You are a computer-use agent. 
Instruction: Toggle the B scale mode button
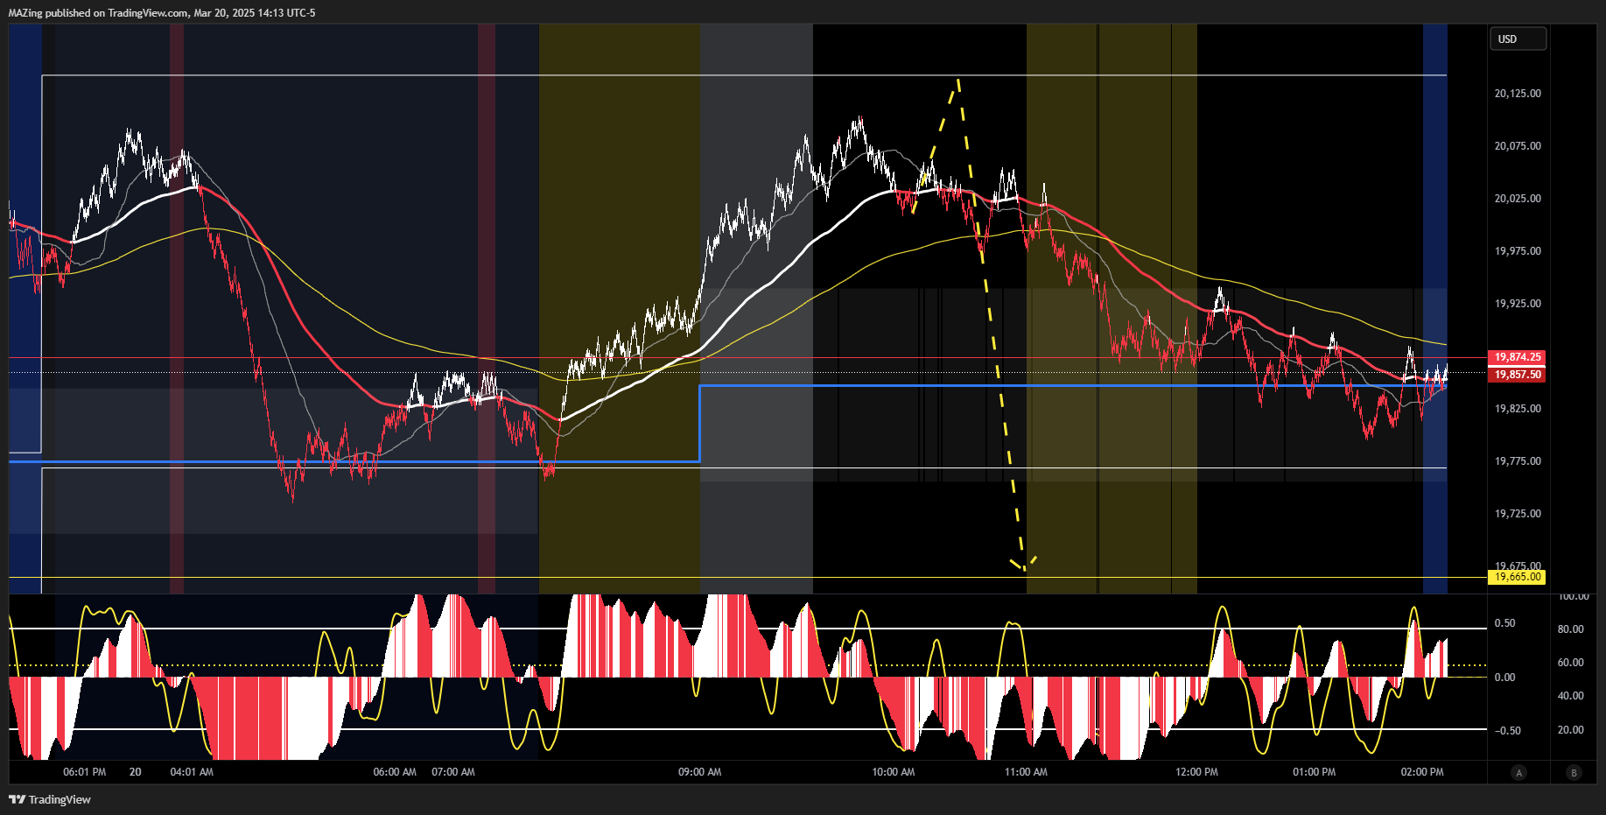(x=1574, y=772)
